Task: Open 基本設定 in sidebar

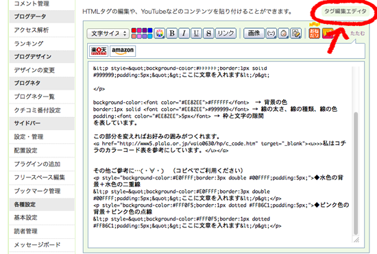Action: pos(42,218)
